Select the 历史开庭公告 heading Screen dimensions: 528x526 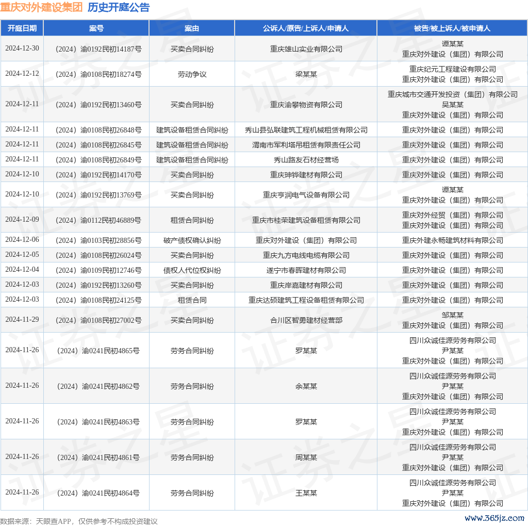pyautogui.click(x=119, y=7)
